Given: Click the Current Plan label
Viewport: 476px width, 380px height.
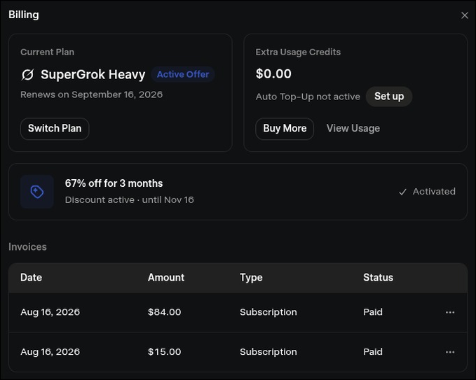Looking at the screenshot, I should click(x=48, y=52).
